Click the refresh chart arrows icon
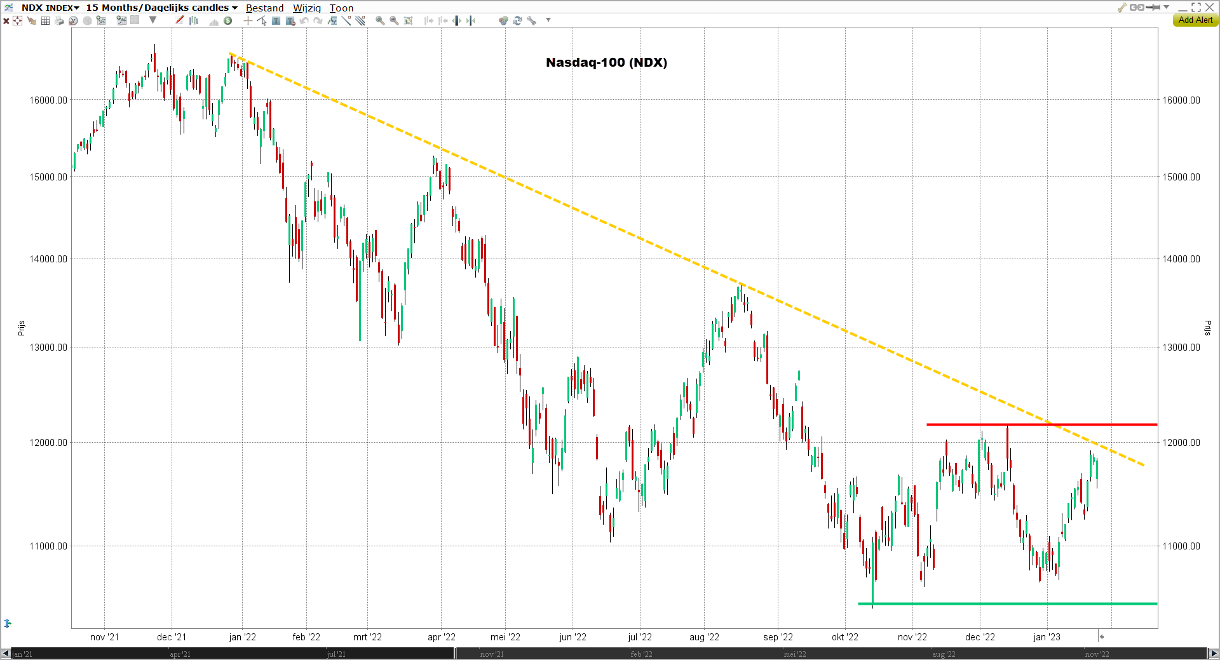Screen dimensions: 1220x660 (517, 21)
